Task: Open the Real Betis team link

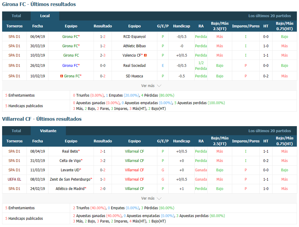Action: coord(70,151)
